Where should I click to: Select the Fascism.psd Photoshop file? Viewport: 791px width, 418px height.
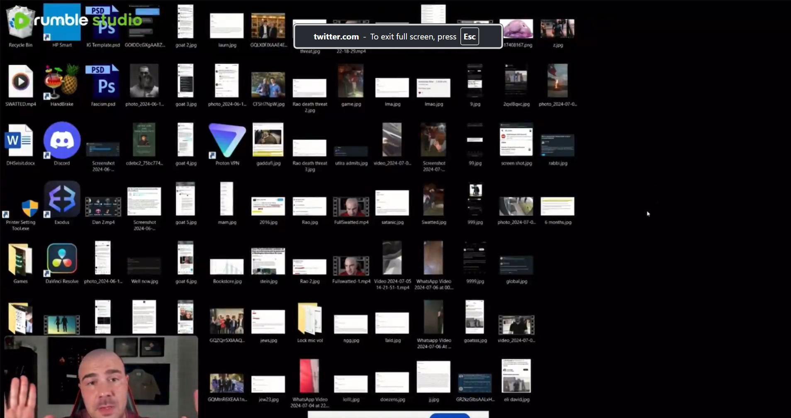(x=103, y=85)
